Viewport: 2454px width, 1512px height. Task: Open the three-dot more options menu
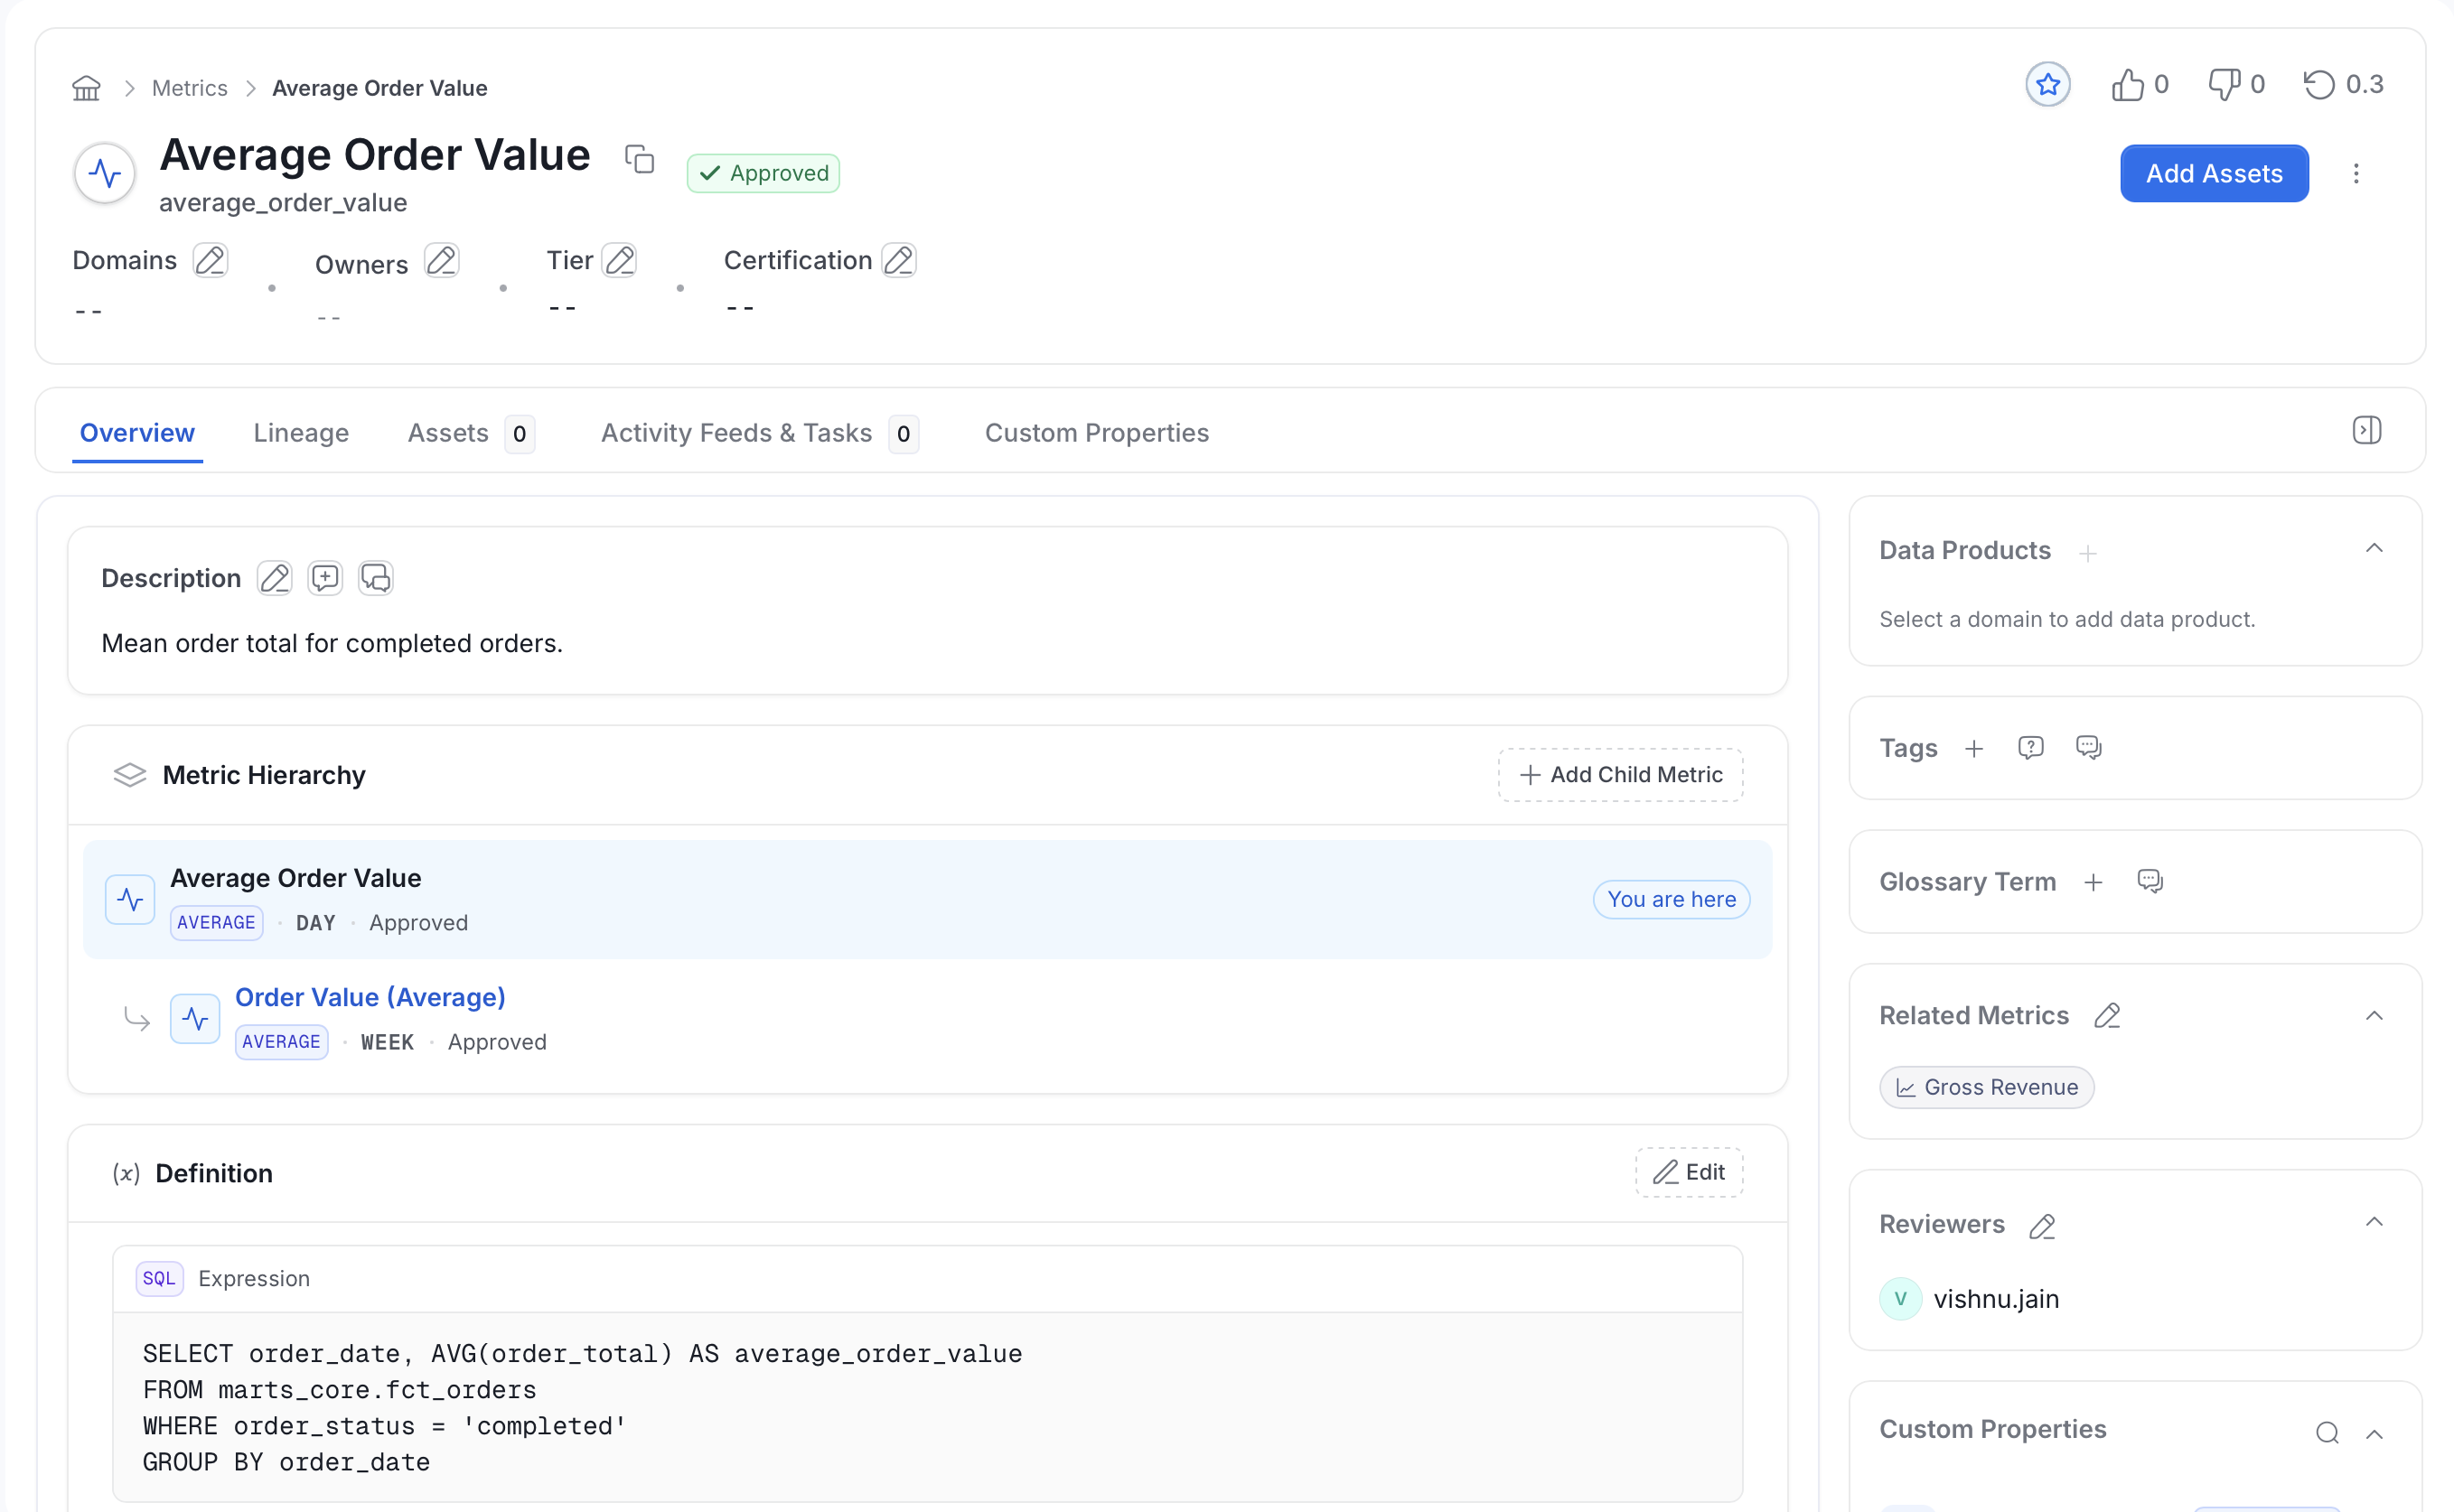click(2356, 174)
